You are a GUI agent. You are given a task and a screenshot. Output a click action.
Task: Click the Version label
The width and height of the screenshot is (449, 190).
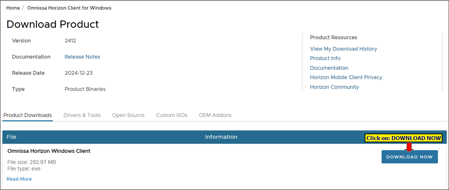[21, 41]
